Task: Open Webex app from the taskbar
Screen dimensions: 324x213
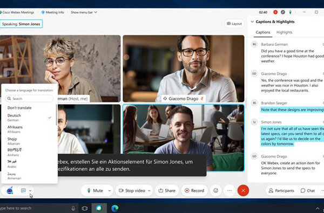Action: [99, 208]
